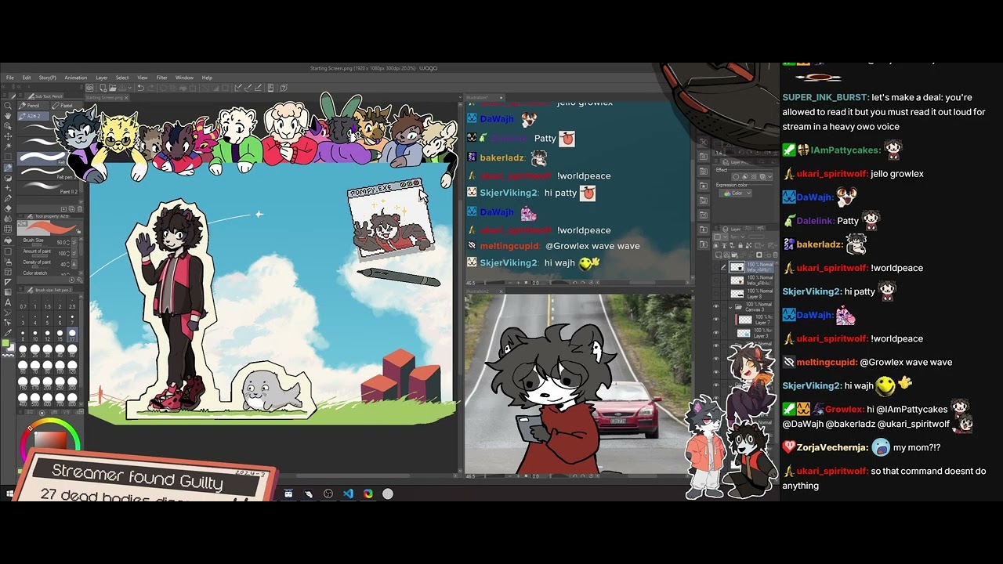Click the New document toolbar icon
Screen dimensions: 1003x564
(x=103, y=88)
